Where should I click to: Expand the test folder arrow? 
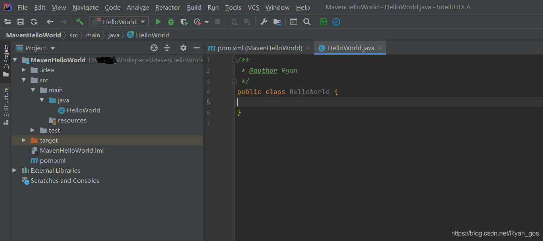pyautogui.click(x=33, y=130)
